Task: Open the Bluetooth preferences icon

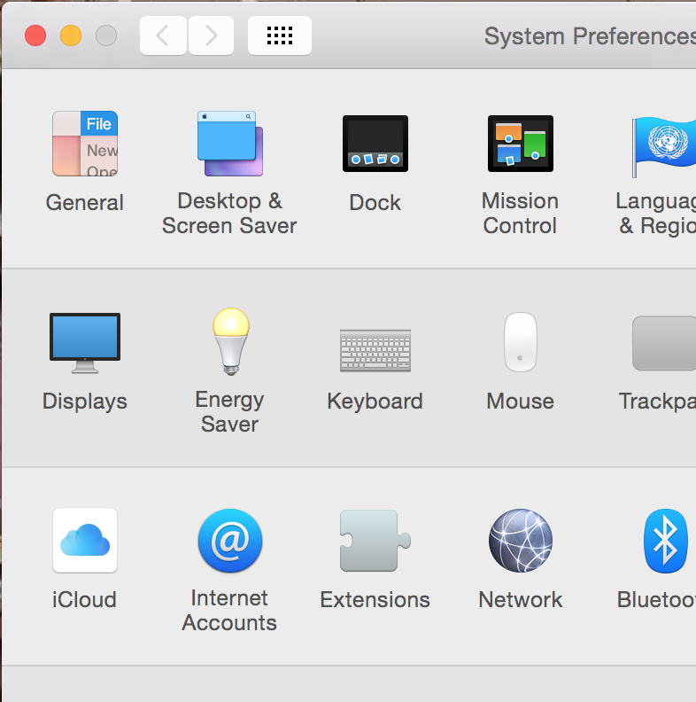Action: pos(666,541)
